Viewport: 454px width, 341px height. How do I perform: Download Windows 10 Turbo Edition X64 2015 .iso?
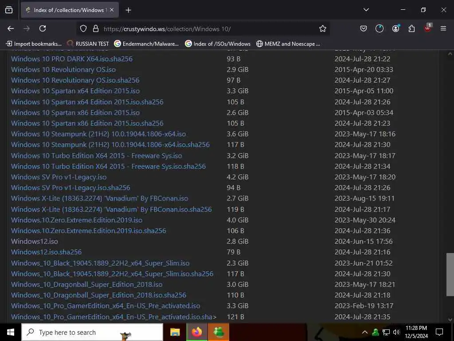[97, 156]
